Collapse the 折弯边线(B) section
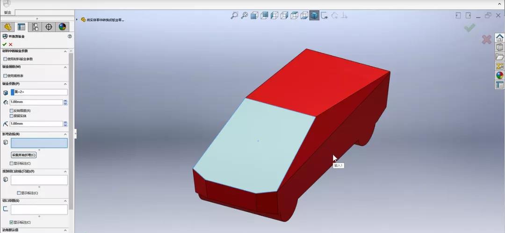 pyautogui.click(x=65, y=134)
